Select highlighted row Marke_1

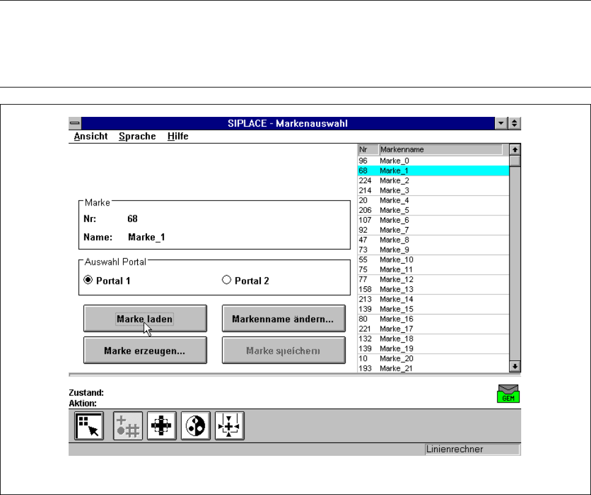coord(433,171)
